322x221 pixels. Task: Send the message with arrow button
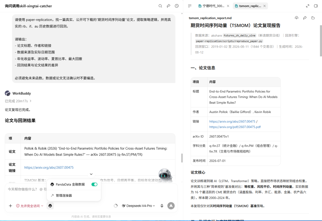(x=171, y=206)
